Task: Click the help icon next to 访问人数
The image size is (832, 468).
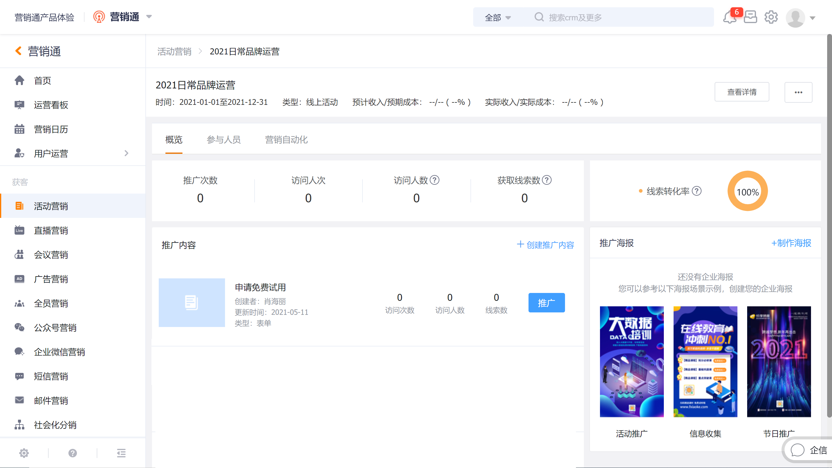Action: [x=435, y=180]
